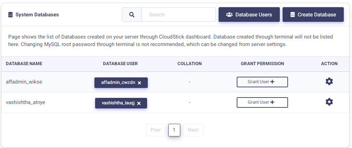Click the Collation column header

point(190,64)
